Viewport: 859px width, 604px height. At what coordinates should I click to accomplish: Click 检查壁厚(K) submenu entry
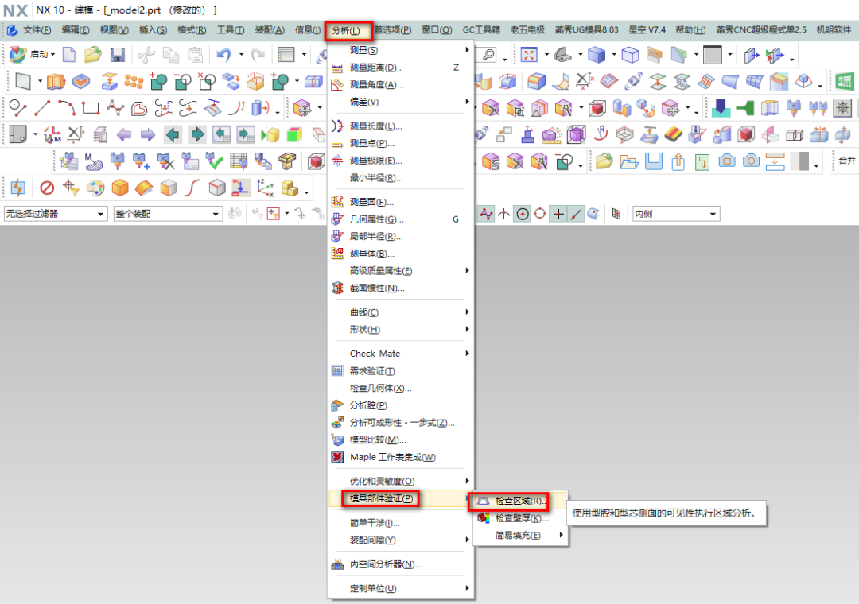click(521, 518)
